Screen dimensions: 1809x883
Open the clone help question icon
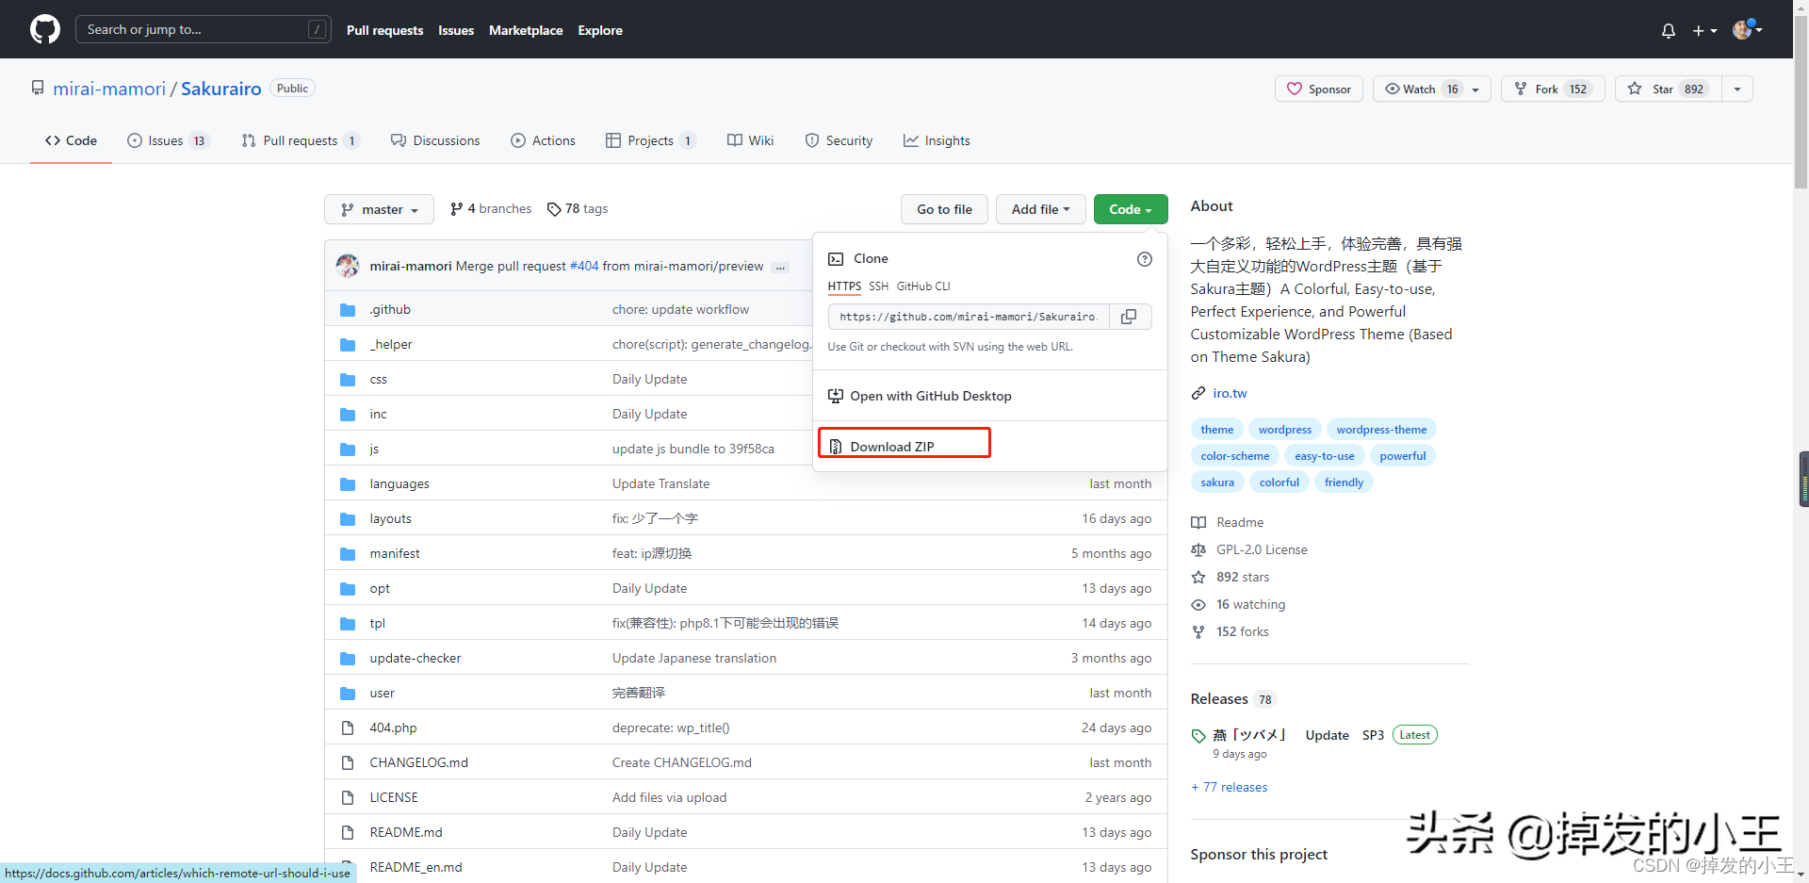point(1145,259)
